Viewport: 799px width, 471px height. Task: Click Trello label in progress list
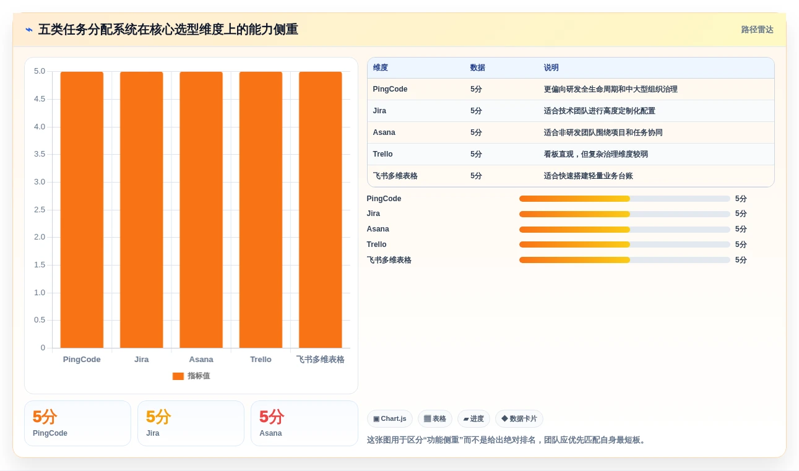click(x=377, y=244)
